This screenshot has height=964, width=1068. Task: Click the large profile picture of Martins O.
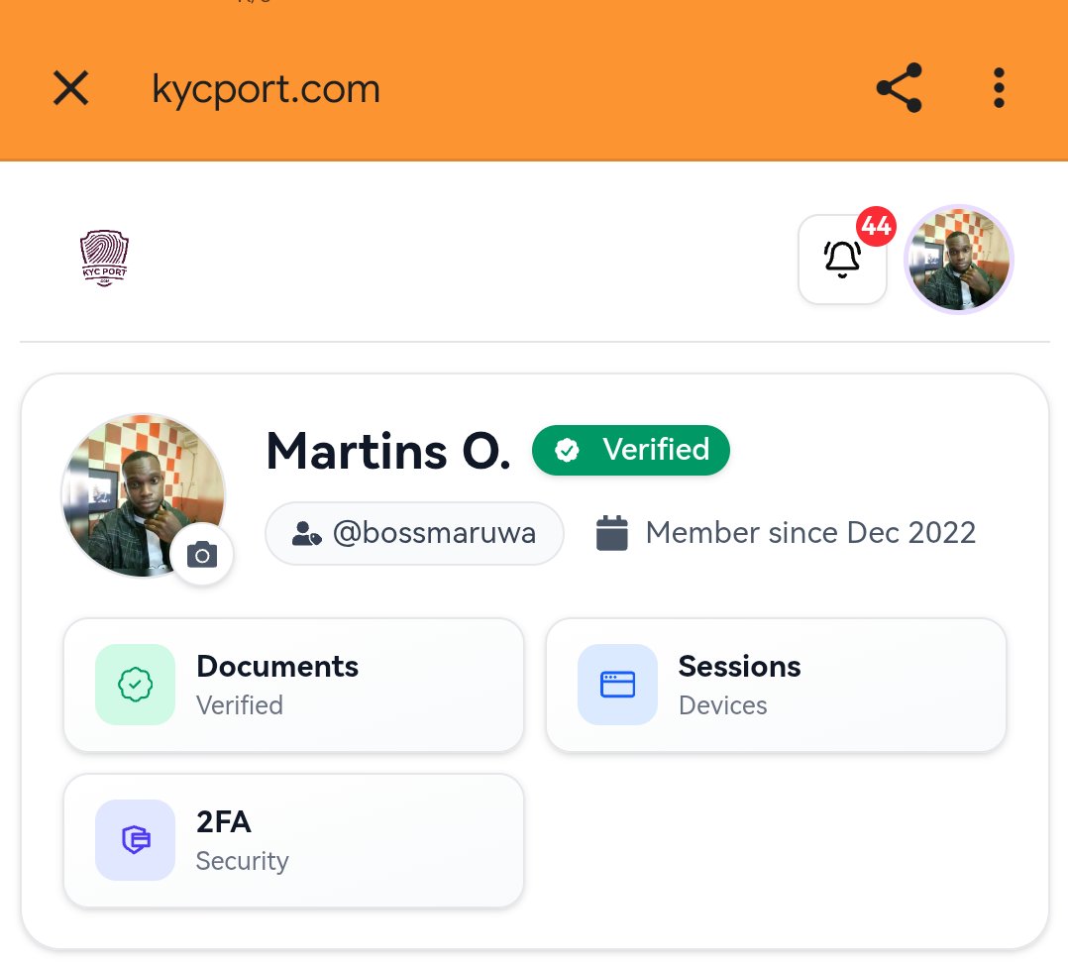[x=143, y=494]
